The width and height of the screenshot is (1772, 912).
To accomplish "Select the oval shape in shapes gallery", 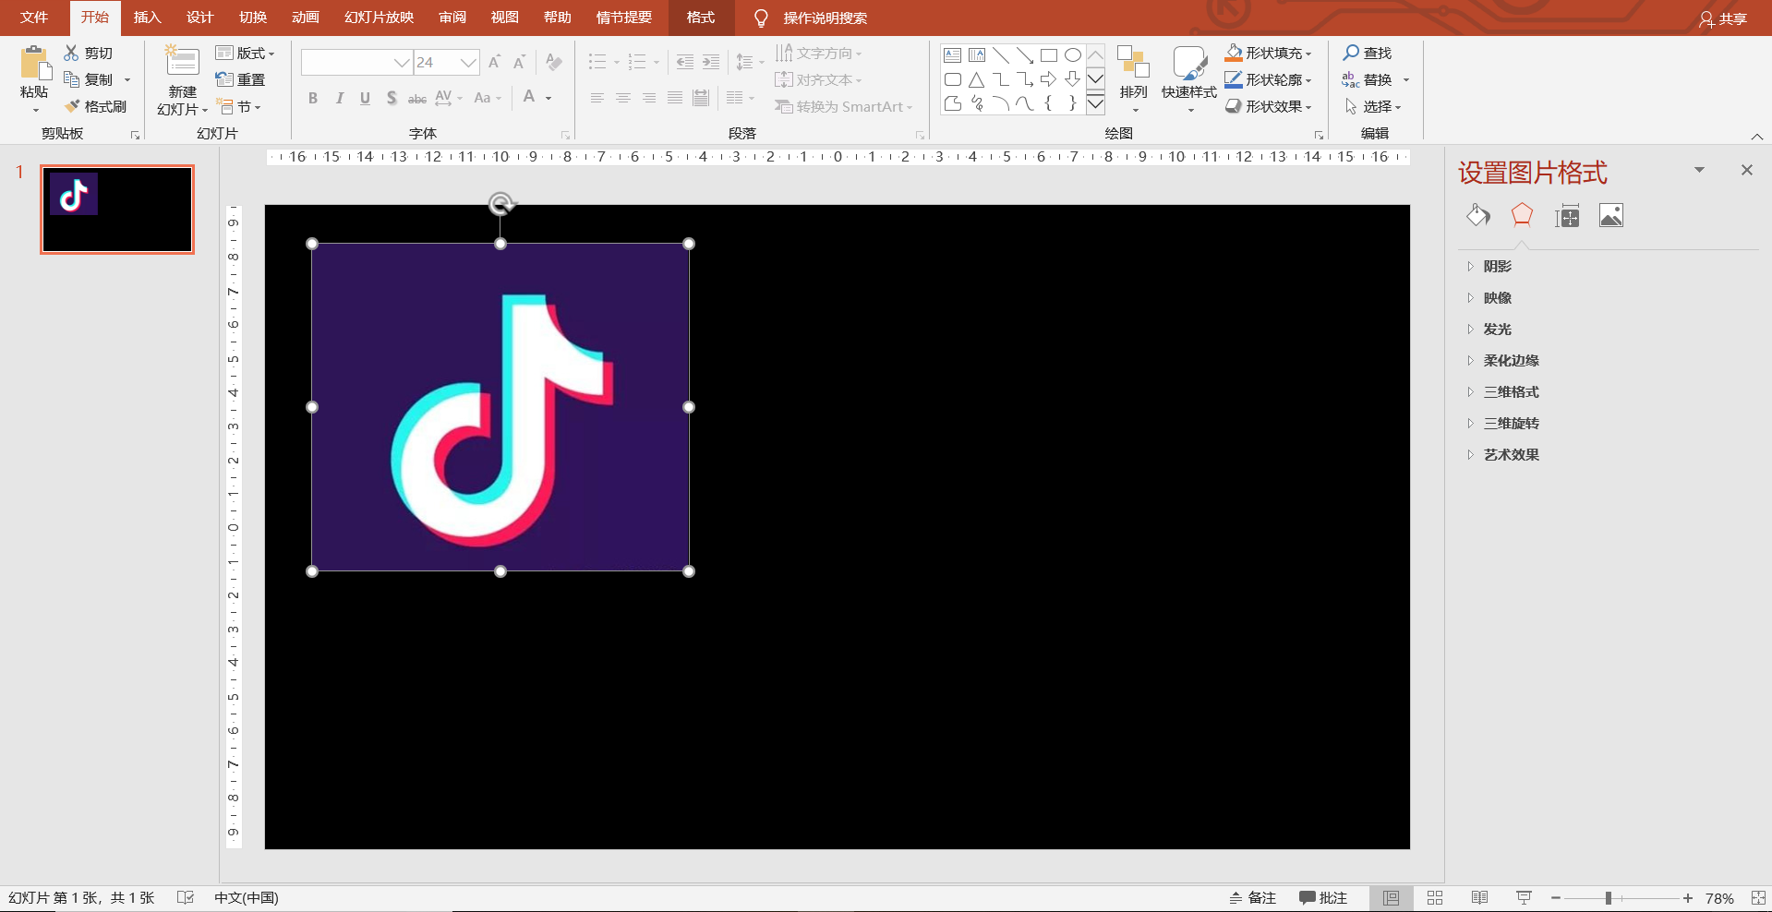I will point(1073,55).
